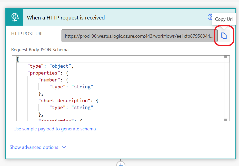Select the HTTP POST URL field

click(140, 36)
